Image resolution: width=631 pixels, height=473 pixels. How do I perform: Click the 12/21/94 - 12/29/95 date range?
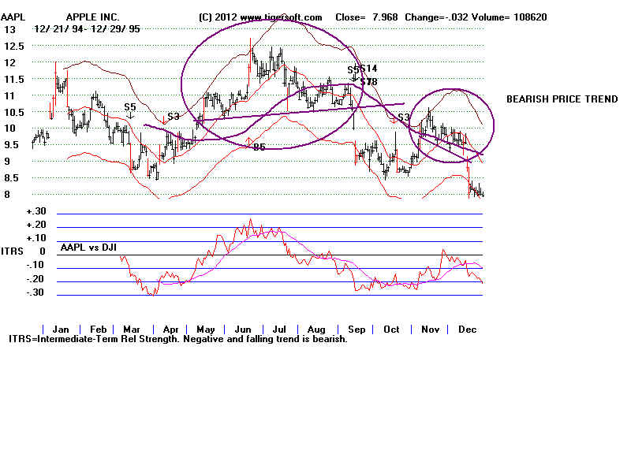coord(77,28)
